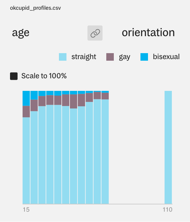The image size is (190, 222).
Task: Click the okcupid_profiles.csv file name
Action: point(35,8)
